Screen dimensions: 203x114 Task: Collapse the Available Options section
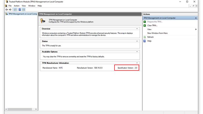click(137, 52)
